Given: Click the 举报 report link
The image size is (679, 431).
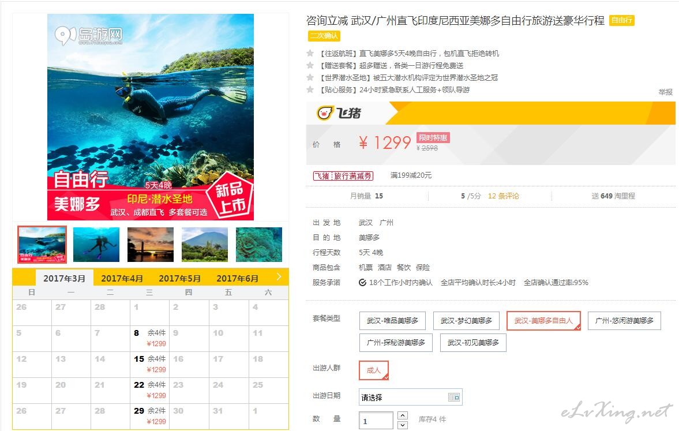Looking at the screenshot, I should coord(666,92).
